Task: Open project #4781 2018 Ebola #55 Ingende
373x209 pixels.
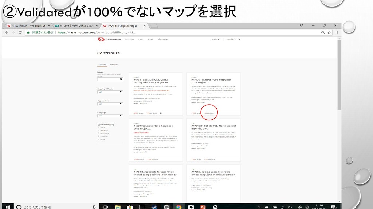Action: (x=213, y=127)
